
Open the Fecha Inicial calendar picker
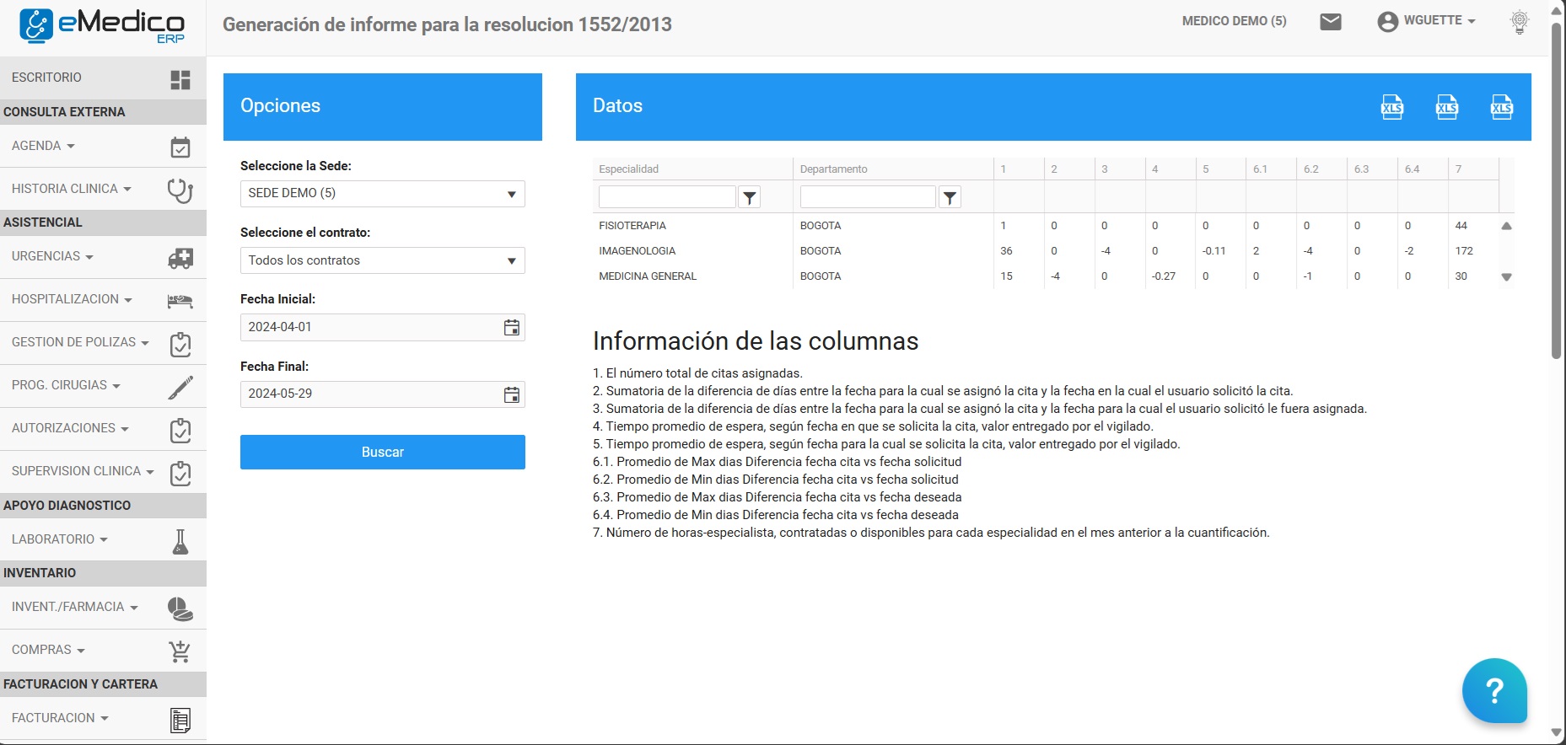(x=512, y=328)
